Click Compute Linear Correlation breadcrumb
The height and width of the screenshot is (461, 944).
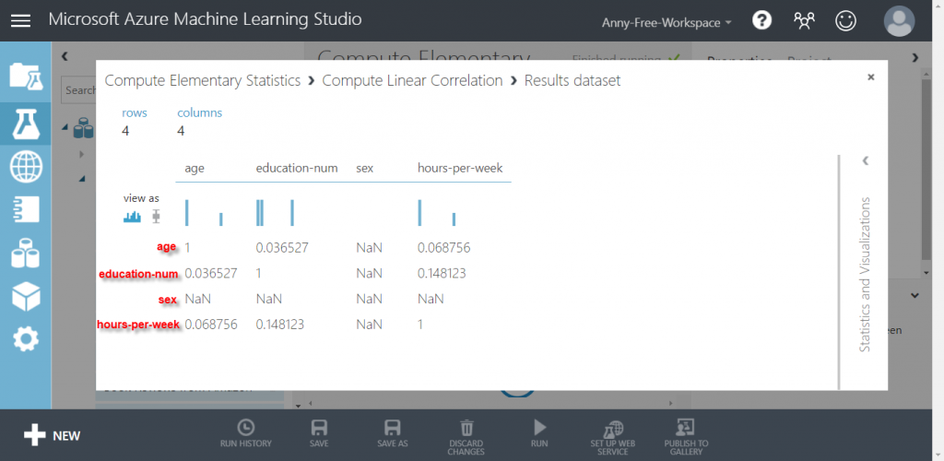(x=412, y=80)
